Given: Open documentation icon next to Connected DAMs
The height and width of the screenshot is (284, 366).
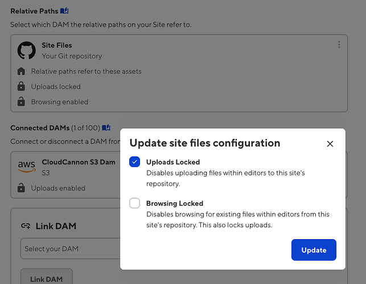Looking at the screenshot, I should coord(106,128).
